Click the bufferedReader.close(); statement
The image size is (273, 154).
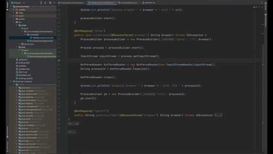(98, 77)
